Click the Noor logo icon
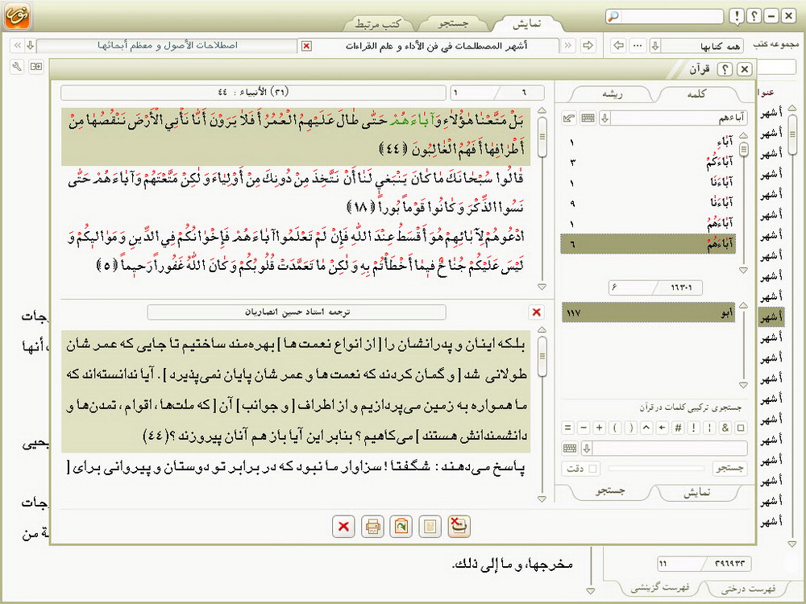 (x=18, y=16)
